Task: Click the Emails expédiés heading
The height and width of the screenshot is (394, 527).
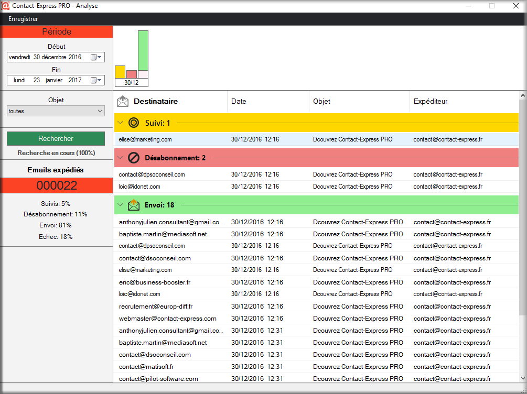Action: (56, 170)
